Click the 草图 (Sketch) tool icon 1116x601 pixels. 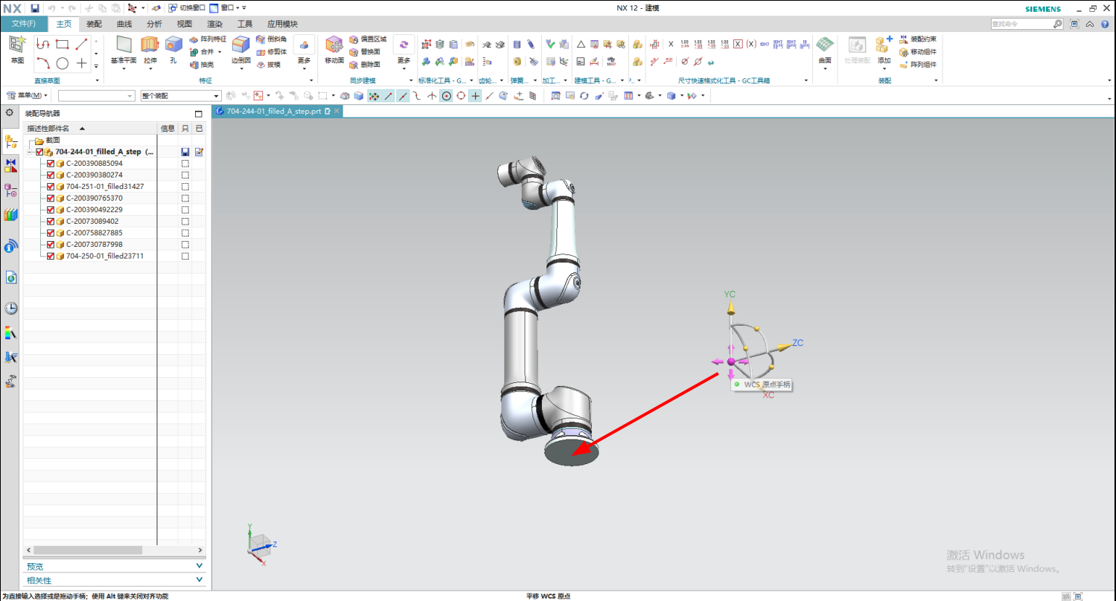point(17,45)
